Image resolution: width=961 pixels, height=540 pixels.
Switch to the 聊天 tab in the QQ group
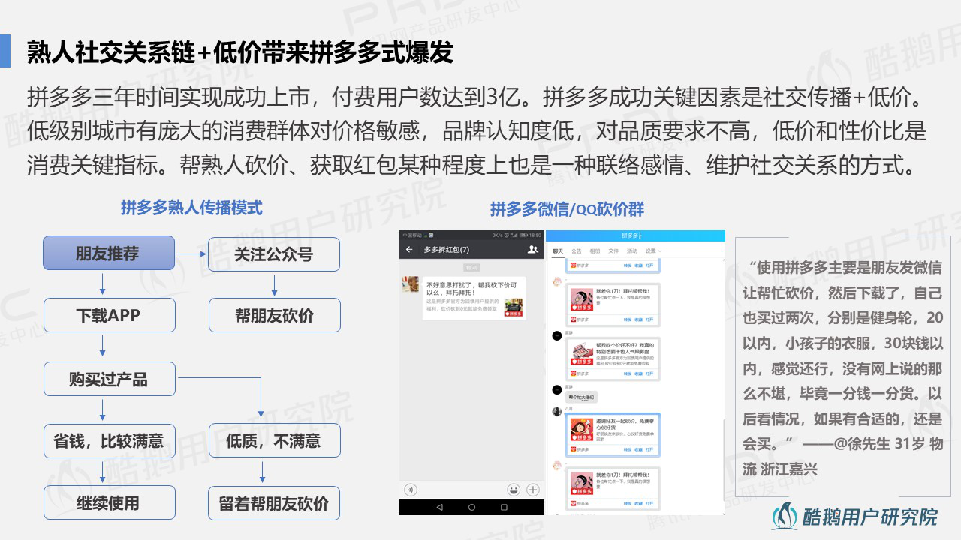click(558, 250)
